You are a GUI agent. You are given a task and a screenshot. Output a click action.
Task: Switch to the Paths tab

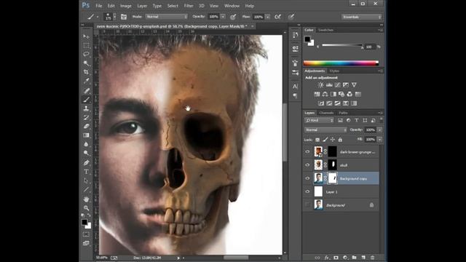click(x=343, y=113)
